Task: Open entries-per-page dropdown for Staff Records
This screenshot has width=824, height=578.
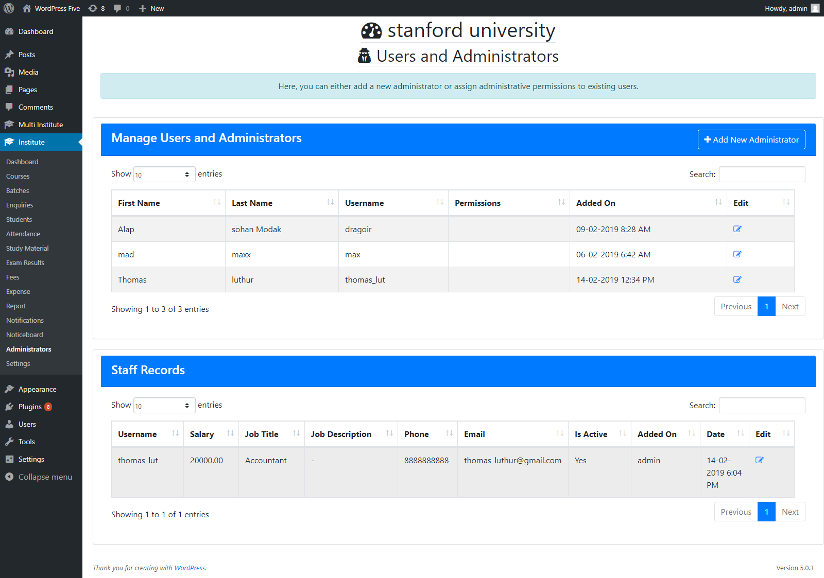Action: (x=164, y=406)
